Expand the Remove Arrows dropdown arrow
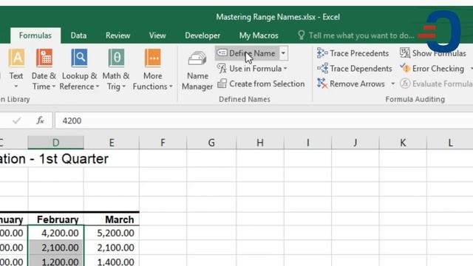Viewport: 473px width, 266px height. [x=392, y=83]
